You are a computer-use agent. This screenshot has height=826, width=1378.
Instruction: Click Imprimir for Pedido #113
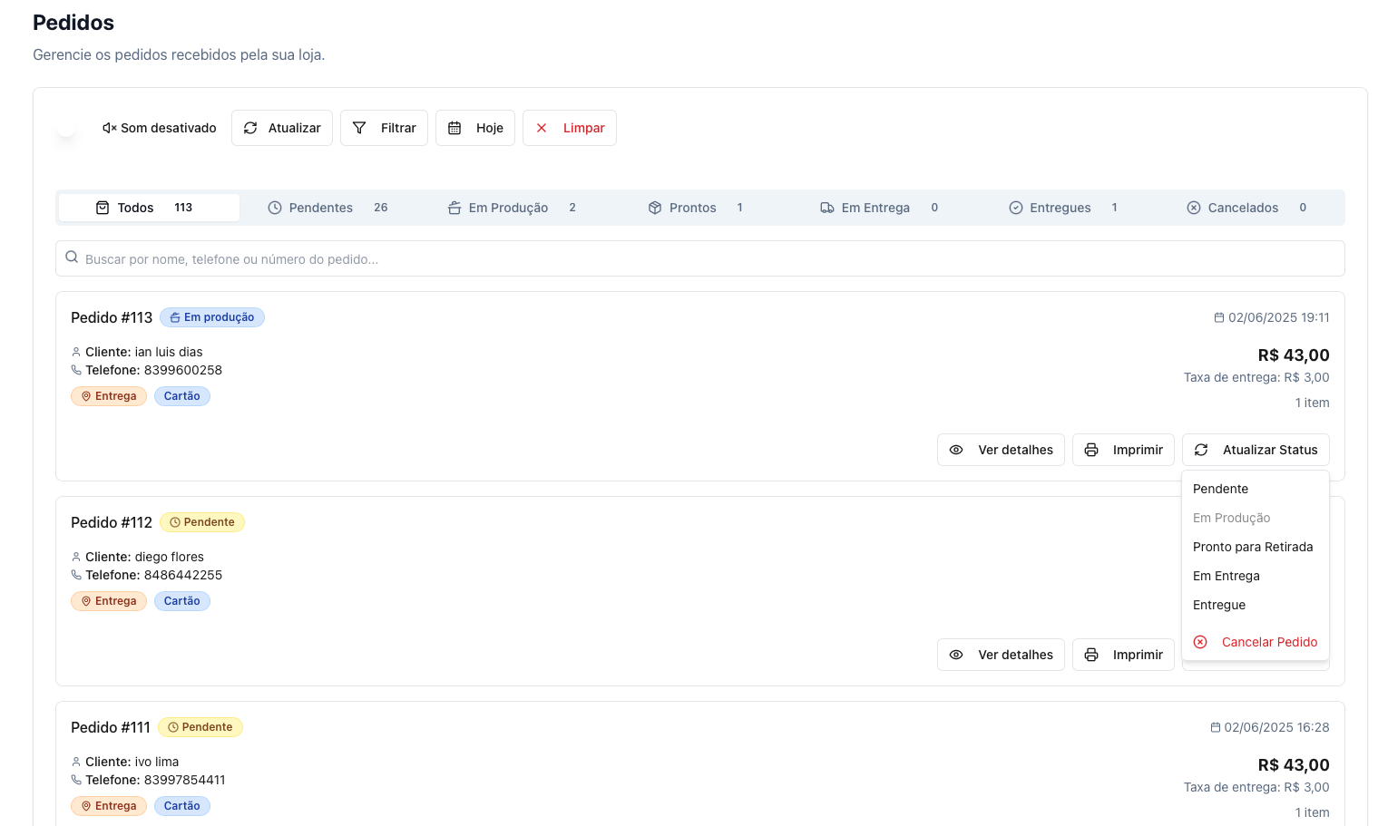(x=1123, y=450)
